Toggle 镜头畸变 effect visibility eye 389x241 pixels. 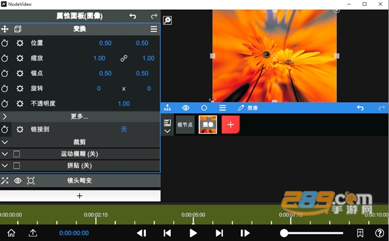coord(18,180)
